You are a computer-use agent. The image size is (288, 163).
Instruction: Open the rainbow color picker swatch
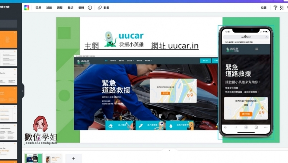tap(26, 8)
